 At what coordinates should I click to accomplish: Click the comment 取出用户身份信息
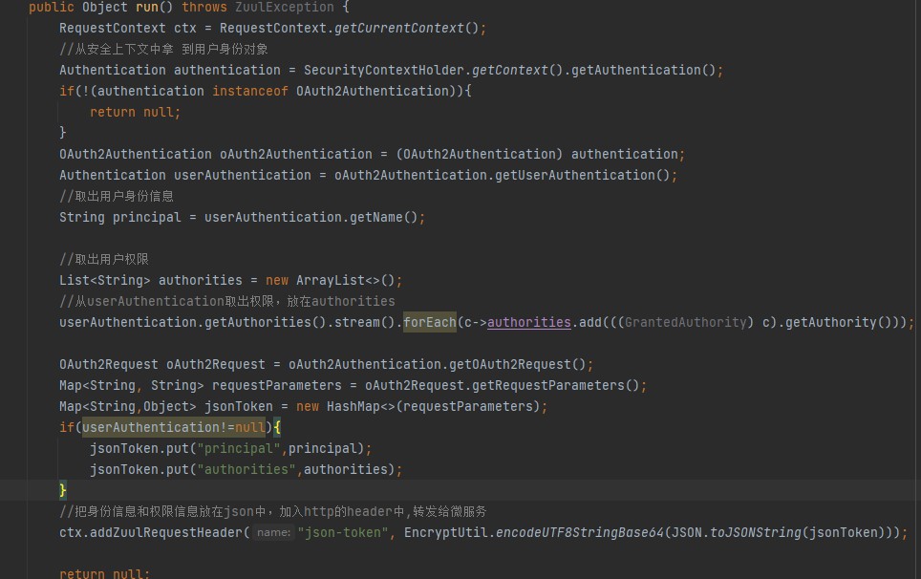tap(117, 196)
